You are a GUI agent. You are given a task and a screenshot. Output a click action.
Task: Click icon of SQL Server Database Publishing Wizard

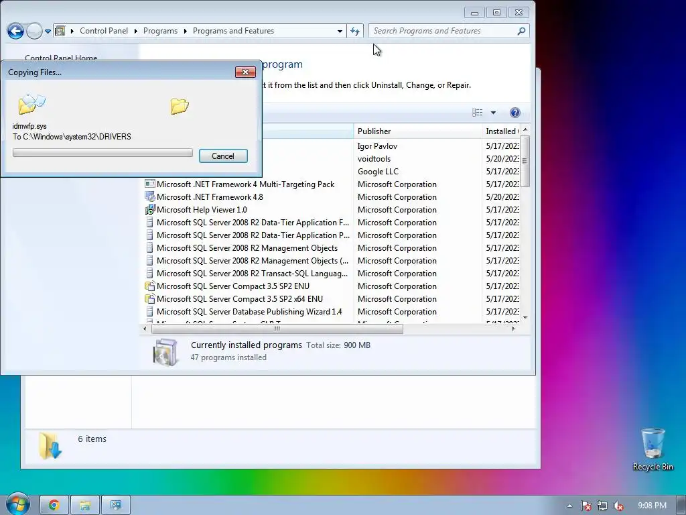(149, 311)
